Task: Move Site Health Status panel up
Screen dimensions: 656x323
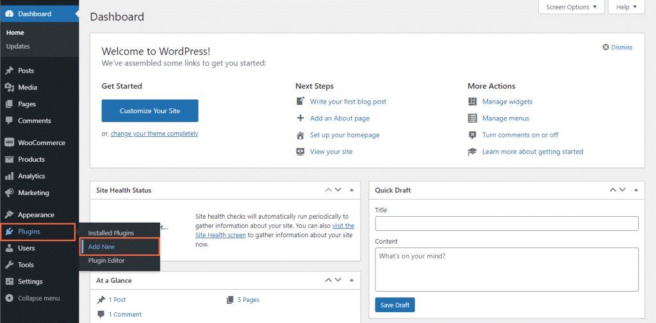Action: (329, 190)
